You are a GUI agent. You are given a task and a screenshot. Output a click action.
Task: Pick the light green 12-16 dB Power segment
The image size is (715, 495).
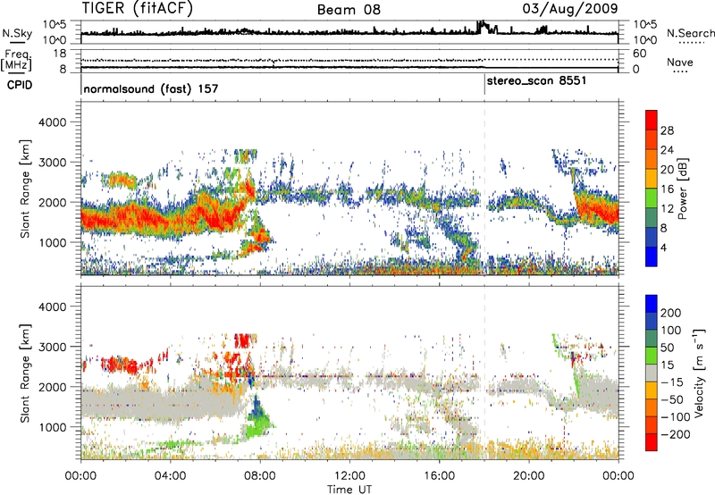click(x=652, y=197)
